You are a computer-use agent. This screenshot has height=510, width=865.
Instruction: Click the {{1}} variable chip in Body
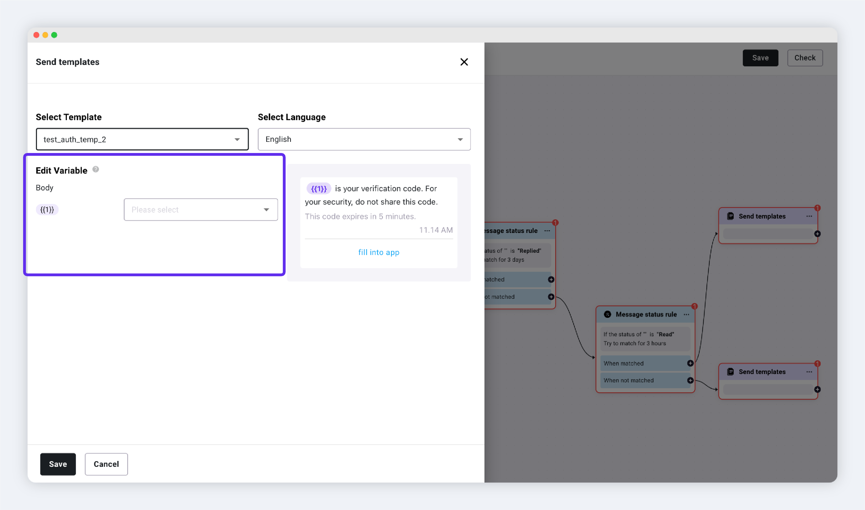[47, 210]
